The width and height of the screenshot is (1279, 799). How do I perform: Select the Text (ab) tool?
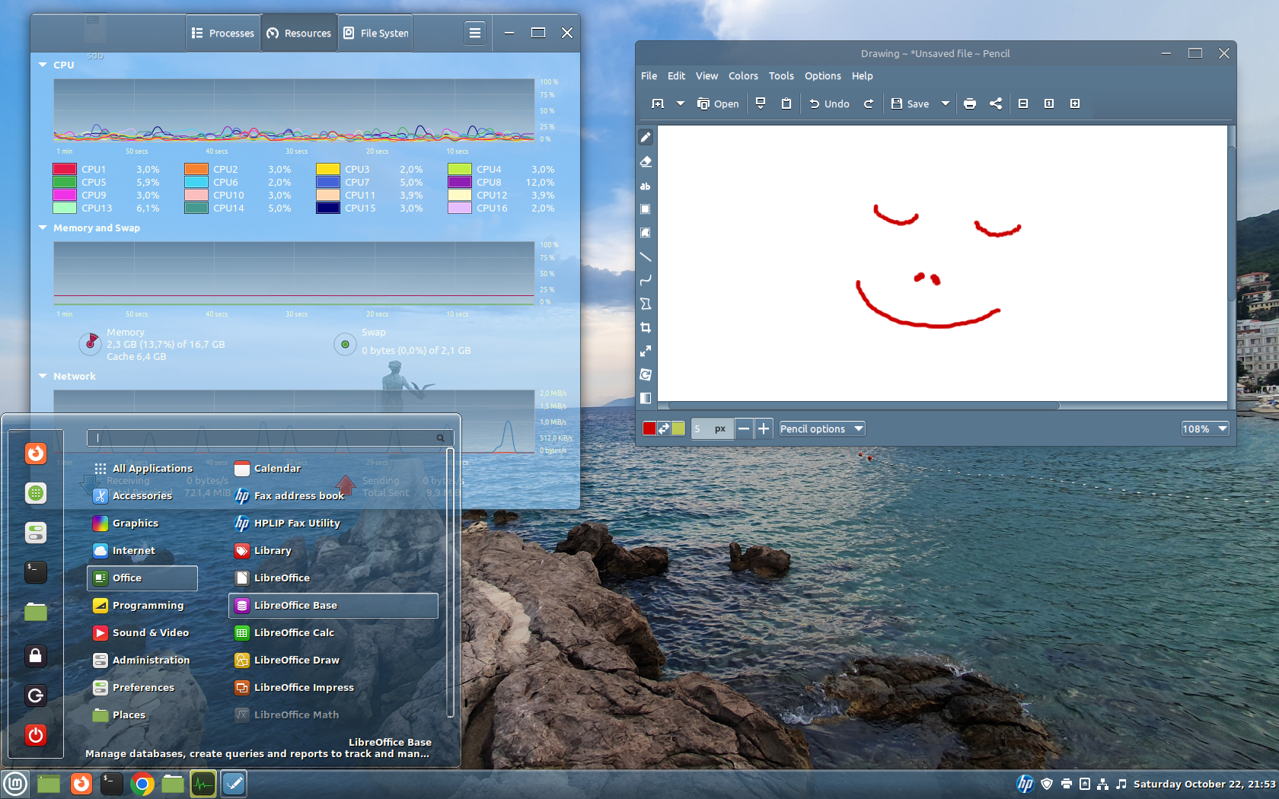(646, 186)
